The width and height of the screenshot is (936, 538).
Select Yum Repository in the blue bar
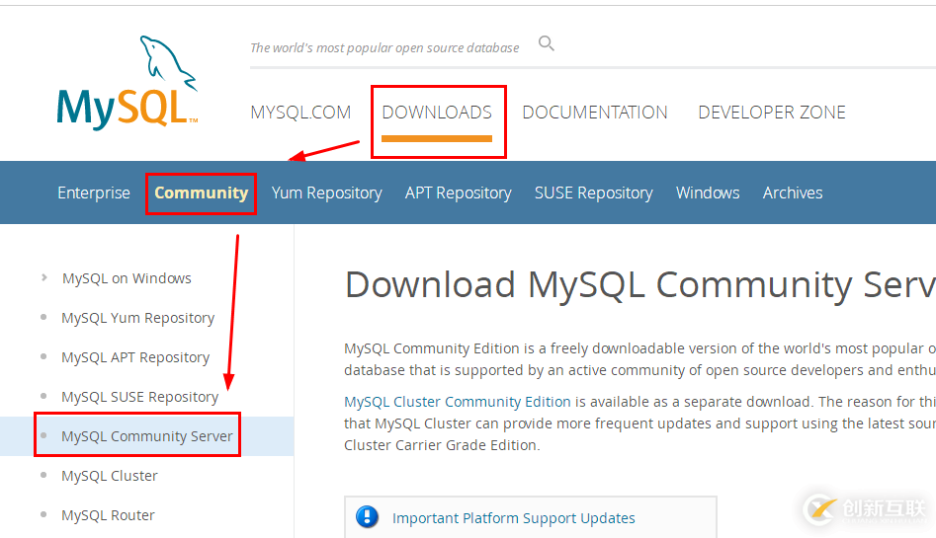click(x=326, y=192)
